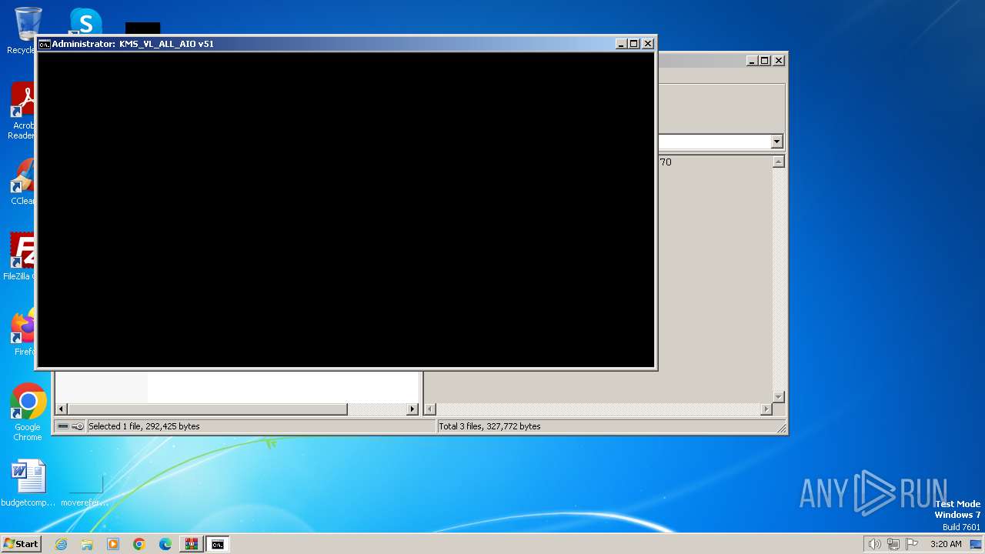This screenshot has width=985, height=554.
Task: Open the volume speaker tray icon
Action: (875, 544)
